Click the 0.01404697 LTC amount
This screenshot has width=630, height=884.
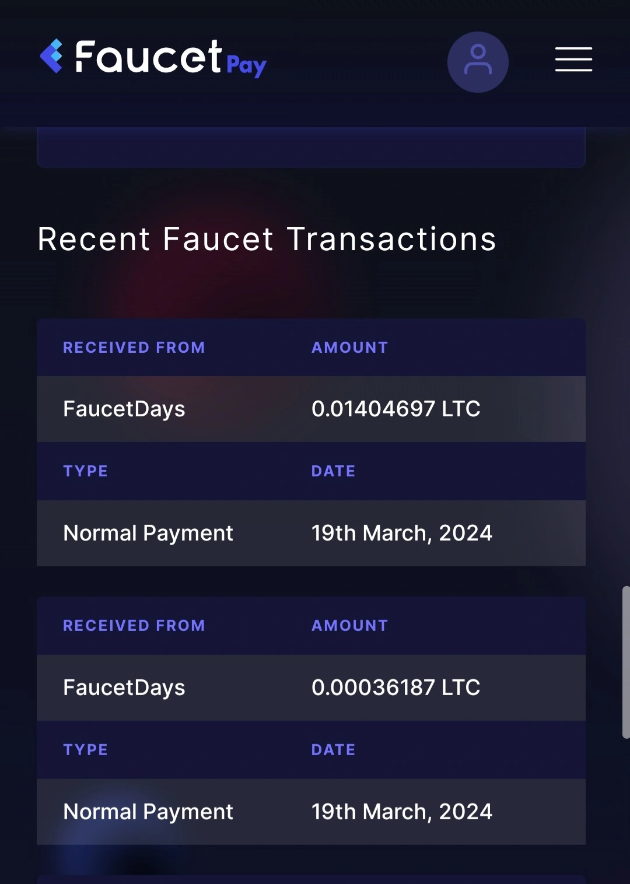[x=396, y=409]
